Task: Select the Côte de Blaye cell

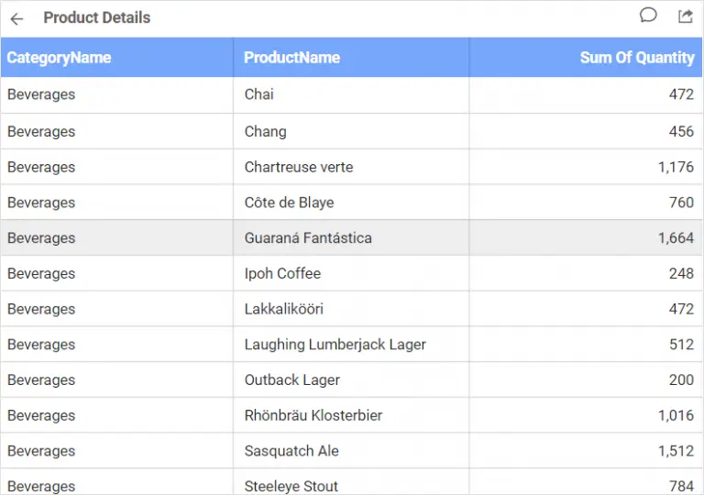Action: 289,203
